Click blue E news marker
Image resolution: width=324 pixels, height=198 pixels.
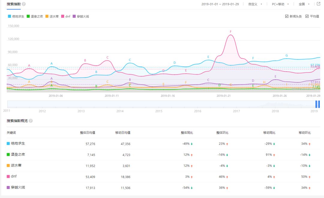[208, 57]
